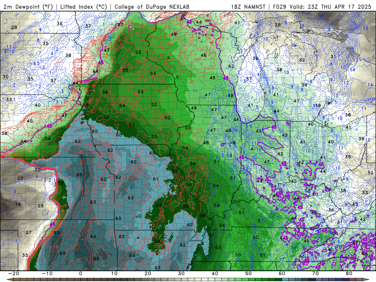Click the "30" label on the bottom scale

[x=181, y=274]
